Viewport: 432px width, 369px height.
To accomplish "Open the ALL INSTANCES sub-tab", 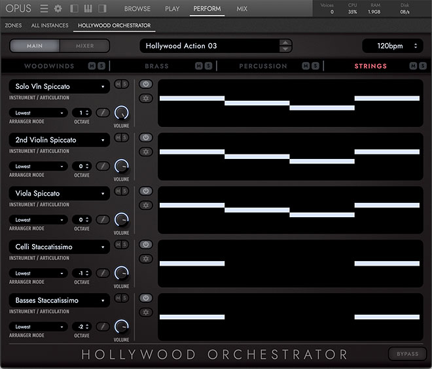I will pos(50,26).
